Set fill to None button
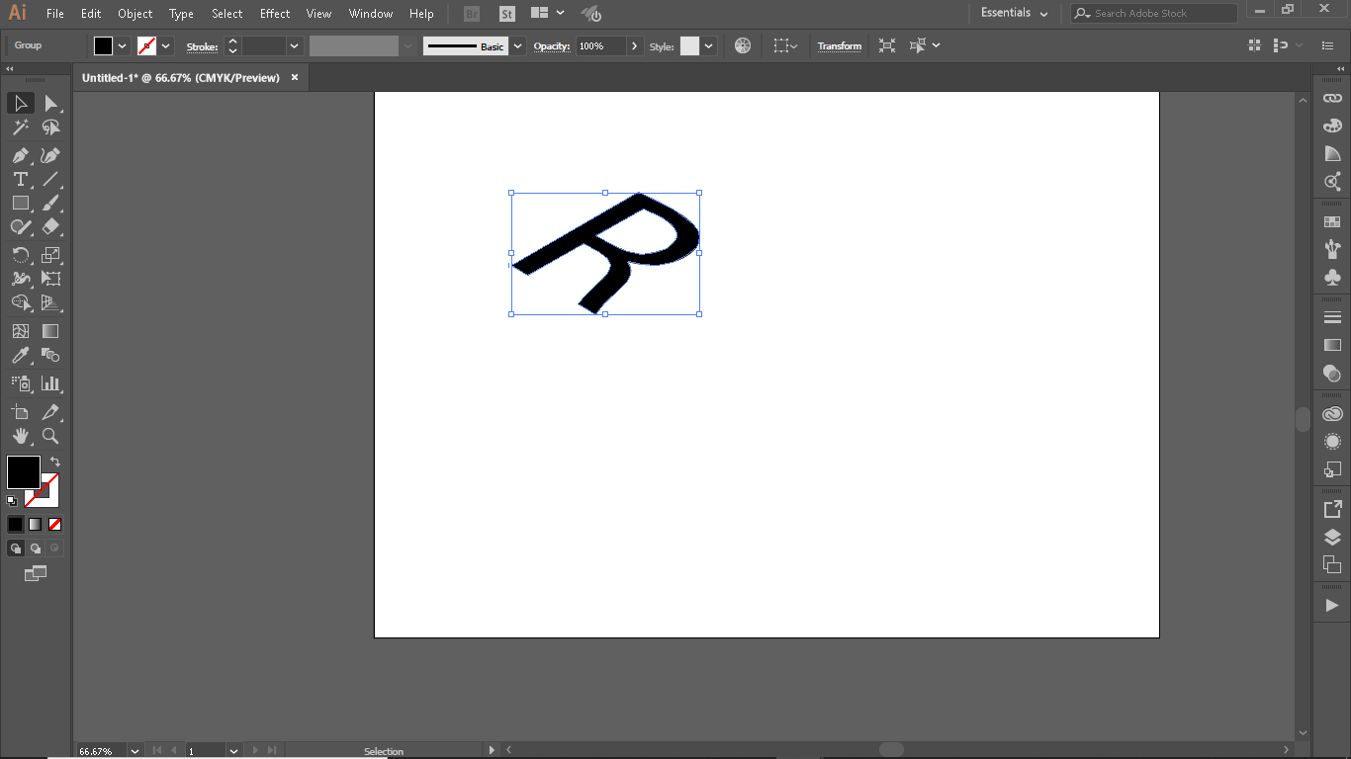Screen dimensions: 1351x759 pyautogui.click(x=54, y=524)
